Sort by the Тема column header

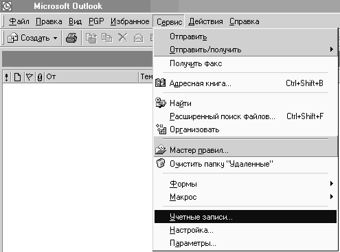coord(146,77)
